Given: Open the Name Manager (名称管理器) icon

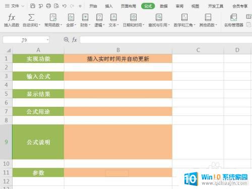Looking at the screenshot, I should coord(233,17).
